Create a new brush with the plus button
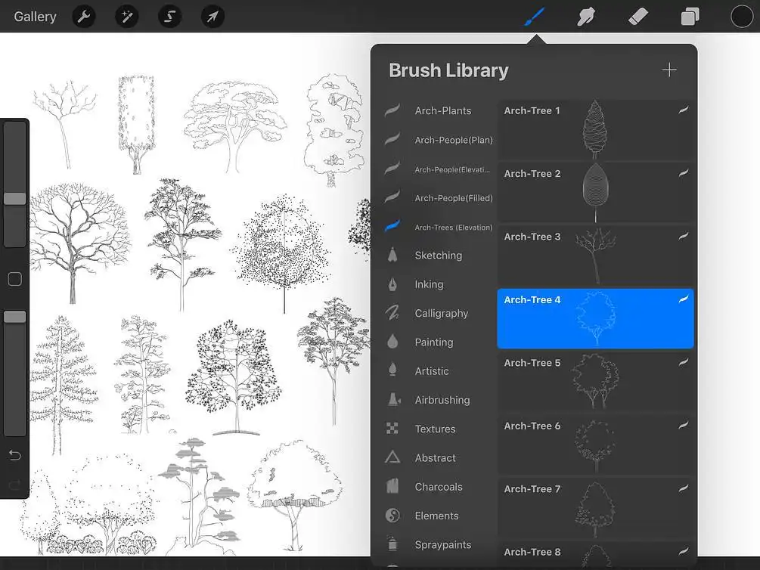Screen dimensions: 760x570 click(669, 70)
